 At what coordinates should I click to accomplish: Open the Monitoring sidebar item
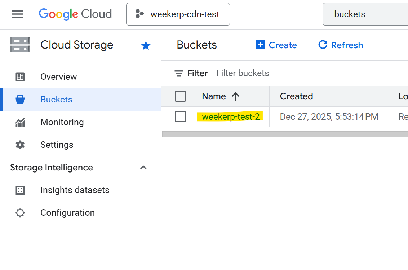tap(62, 122)
